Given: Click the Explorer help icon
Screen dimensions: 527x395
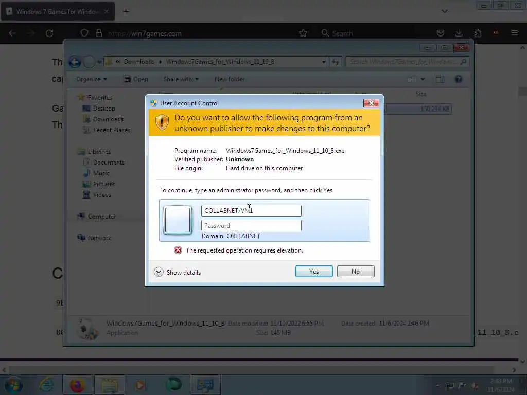Looking at the screenshot, I should (459, 79).
